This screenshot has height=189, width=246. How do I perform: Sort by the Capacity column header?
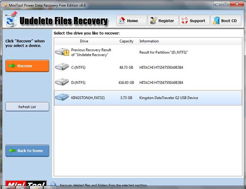pyautogui.click(x=126, y=41)
